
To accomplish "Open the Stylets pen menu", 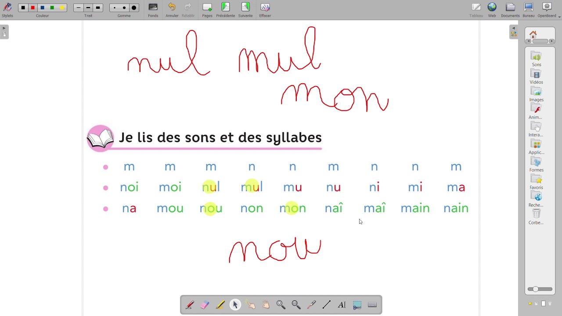I will coord(7,10).
